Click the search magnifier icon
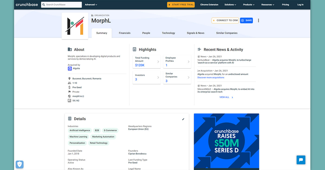Image resolution: width=325 pixels, height=170 pixels. tap(44, 5)
